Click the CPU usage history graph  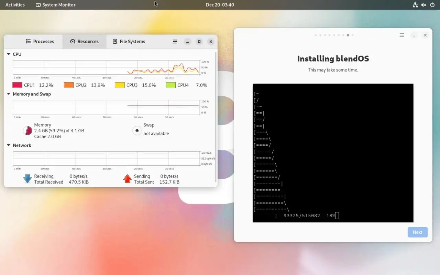(x=106, y=67)
